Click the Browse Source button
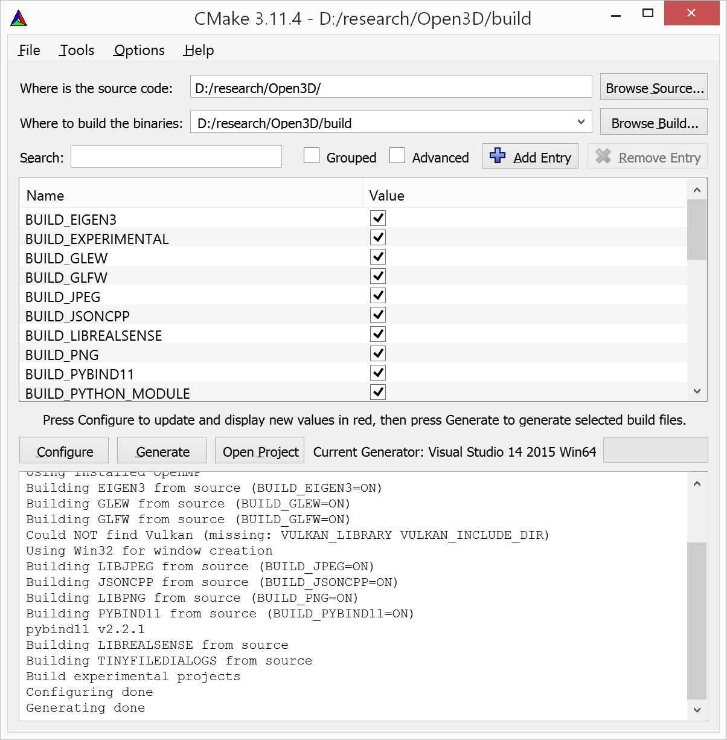727x740 pixels. pyautogui.click(x=654, y=88)
